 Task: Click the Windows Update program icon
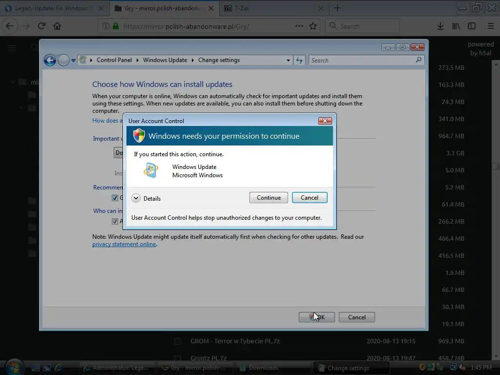[x=150, y=170]
